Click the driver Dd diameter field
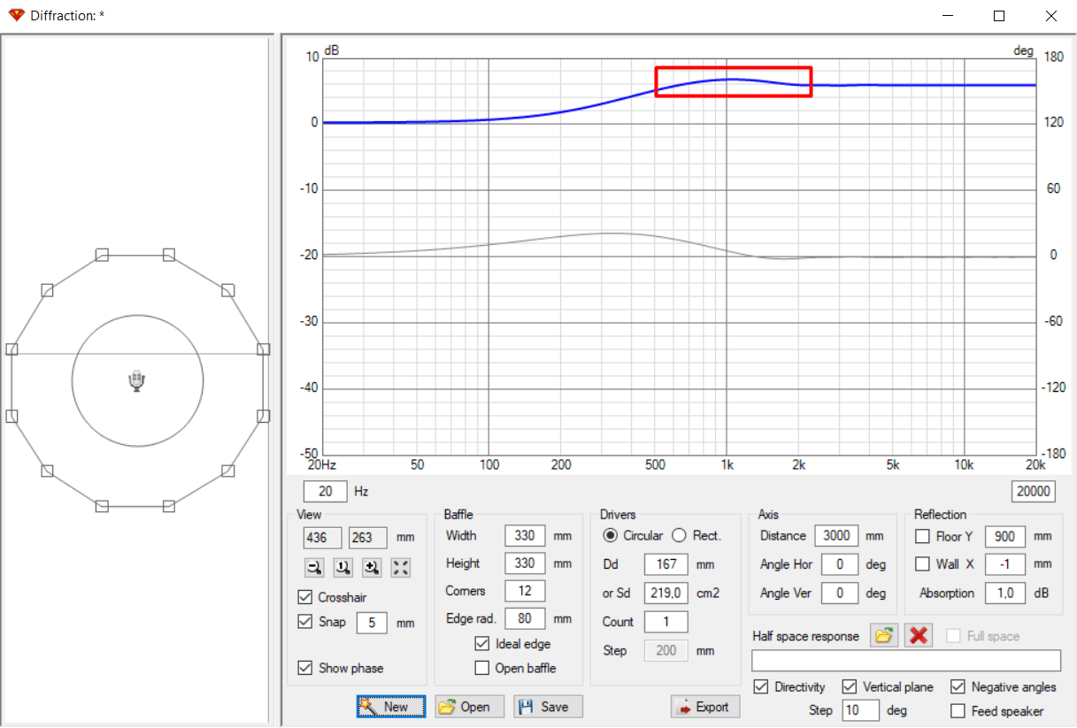The image size is (1077, 728). coord(665,564)
